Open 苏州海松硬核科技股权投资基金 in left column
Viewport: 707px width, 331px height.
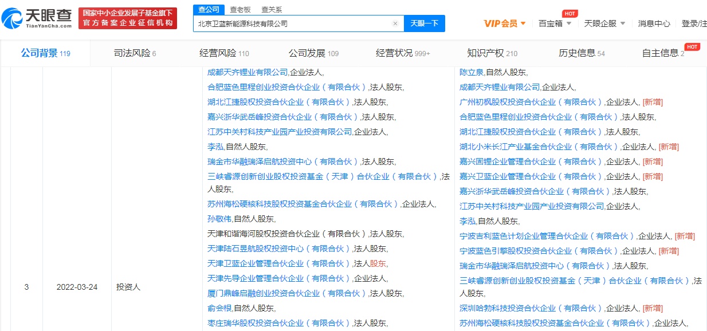pyautogui.click(x=304, y=204)
